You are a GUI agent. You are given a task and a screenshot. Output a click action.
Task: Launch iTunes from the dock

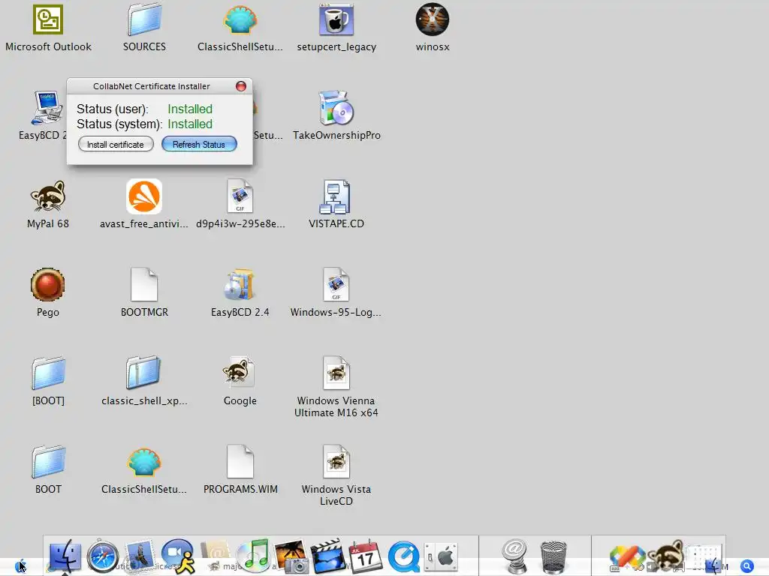(x=254, y=556)
